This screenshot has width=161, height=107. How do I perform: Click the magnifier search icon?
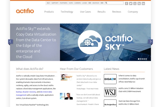106,3
